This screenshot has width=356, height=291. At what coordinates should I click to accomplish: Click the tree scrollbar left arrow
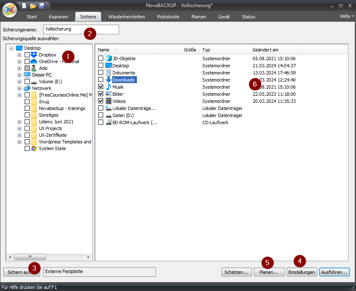tap(10, 257)
